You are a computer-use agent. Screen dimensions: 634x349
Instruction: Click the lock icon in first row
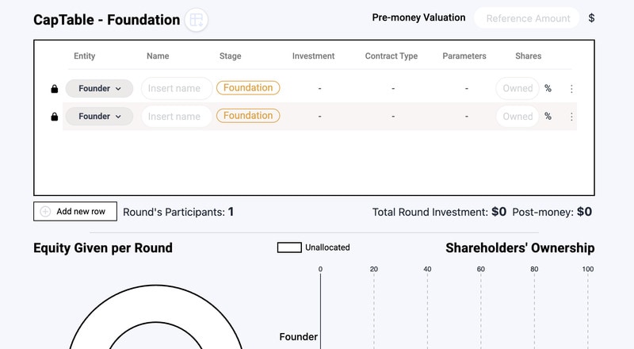click(54, 89)
